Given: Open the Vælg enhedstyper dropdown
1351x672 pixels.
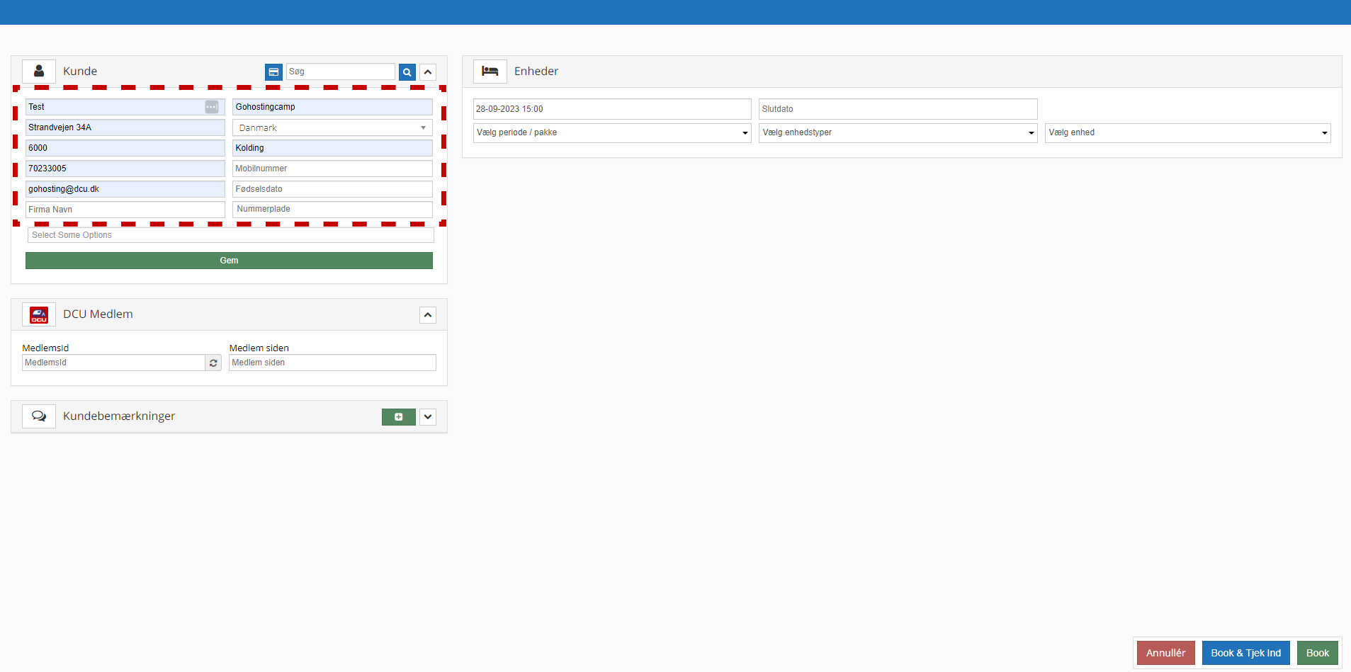Looking at the screenshot, I should pyautogui.click(x=898, y=133).
